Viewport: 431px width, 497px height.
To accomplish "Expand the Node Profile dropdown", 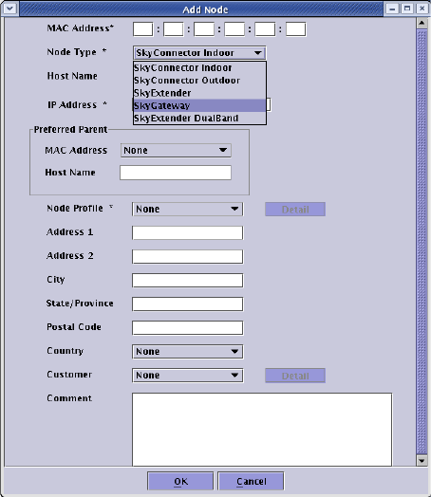I will 187,209.
